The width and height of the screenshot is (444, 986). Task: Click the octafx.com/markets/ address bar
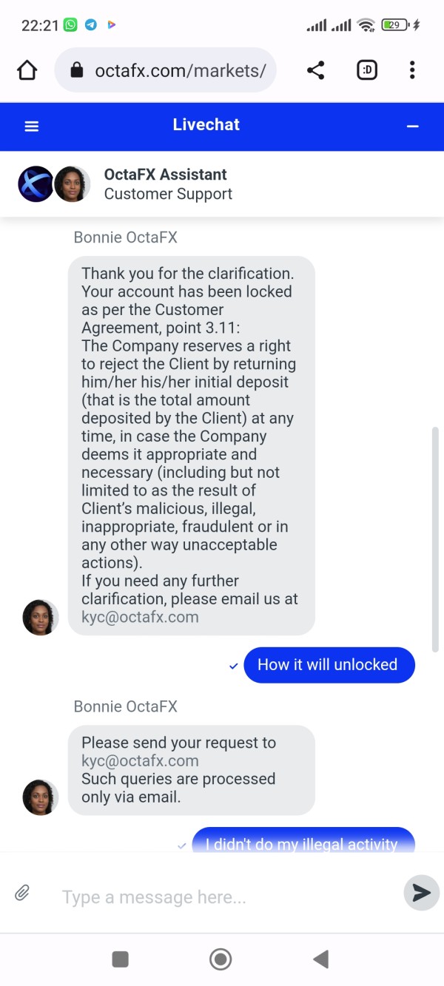click(x=165, y=70)
